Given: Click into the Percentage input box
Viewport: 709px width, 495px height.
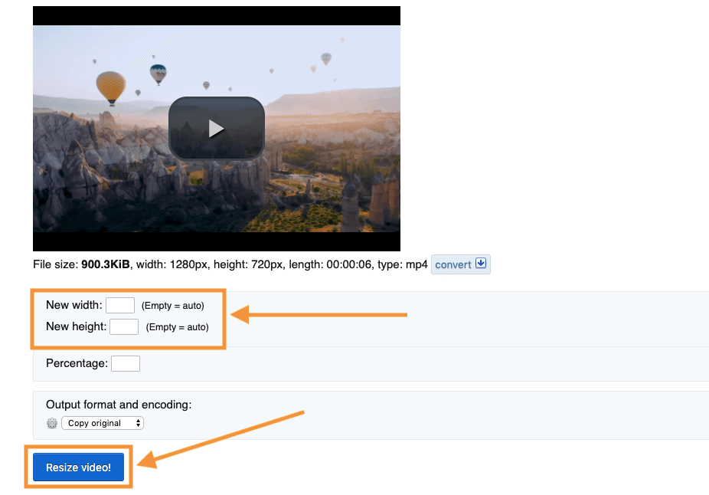Looking at the screenshot, I should point(126,363).
